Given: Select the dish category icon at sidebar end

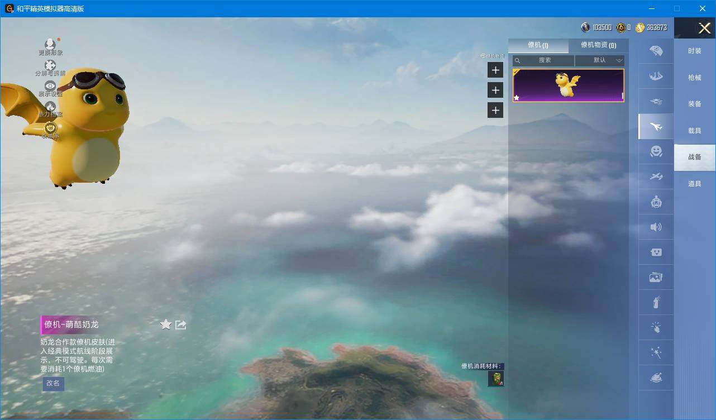Looking at the screenshot, I should pos(656,378).
